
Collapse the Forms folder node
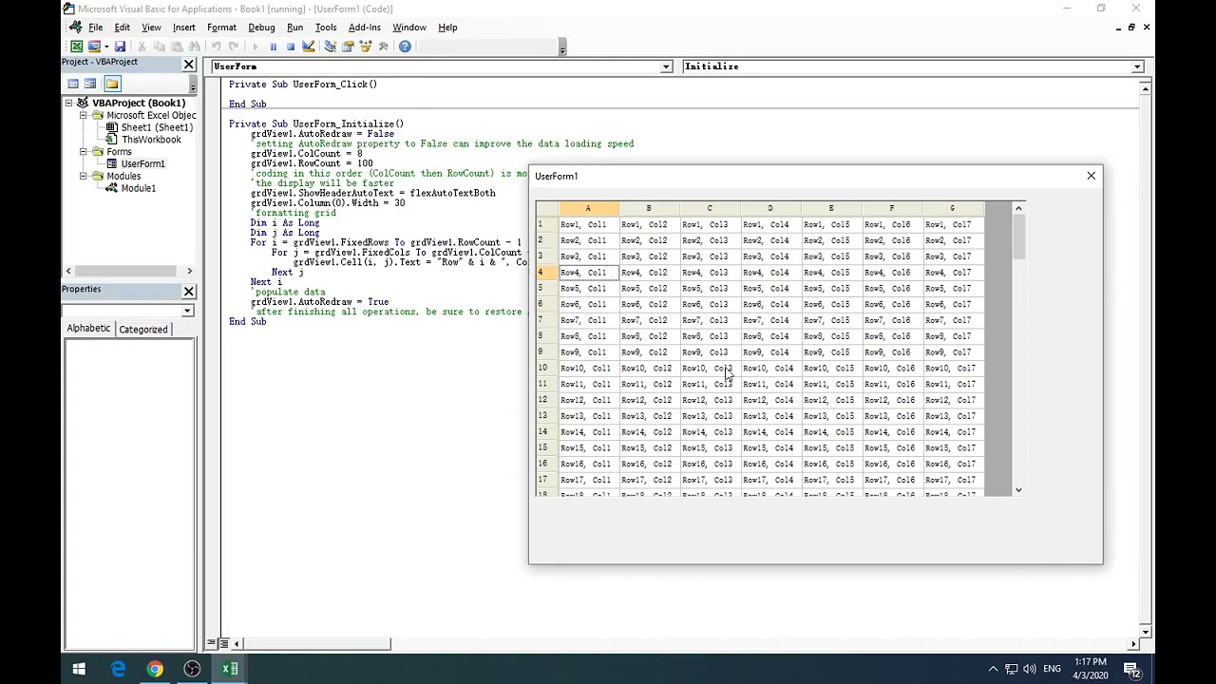tap(84, 152)
